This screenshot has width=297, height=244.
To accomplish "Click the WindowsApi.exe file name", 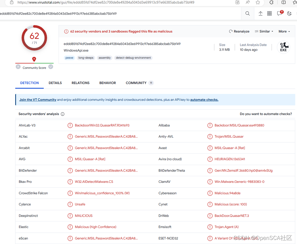I will [76, 50].
